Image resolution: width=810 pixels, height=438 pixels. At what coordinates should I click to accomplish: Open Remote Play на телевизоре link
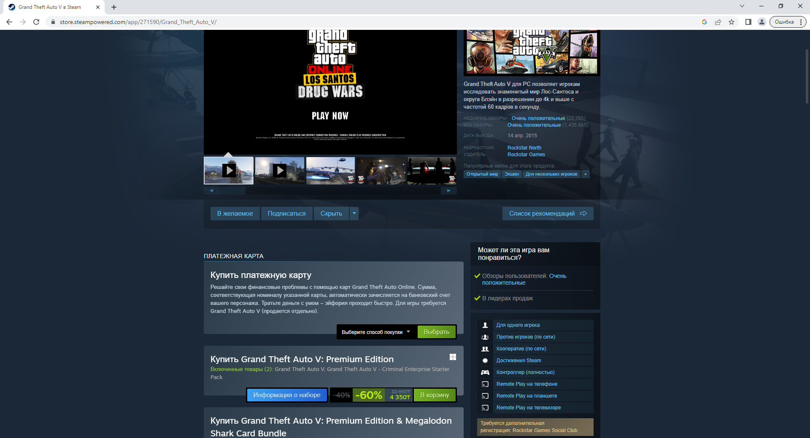529,408
